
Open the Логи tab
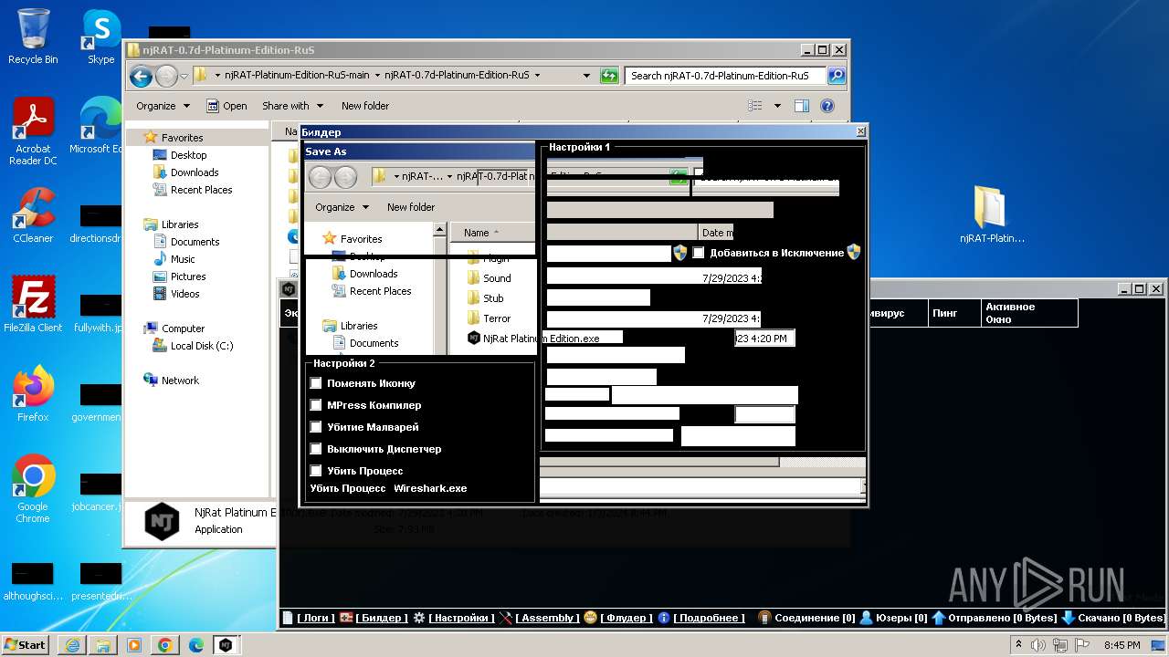[x=317, y=618]
